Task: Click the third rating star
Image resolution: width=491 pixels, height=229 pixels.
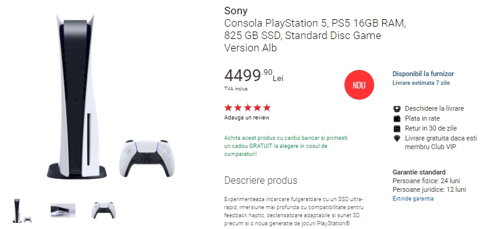Action: [248, 108]
